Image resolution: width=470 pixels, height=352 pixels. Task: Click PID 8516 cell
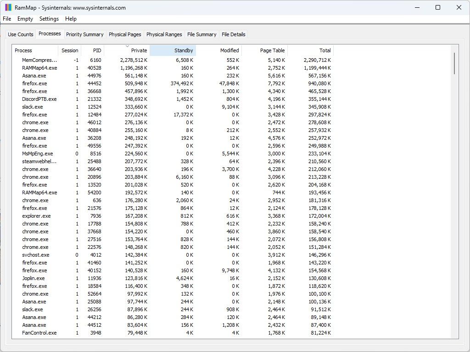[x=95, y=154]
